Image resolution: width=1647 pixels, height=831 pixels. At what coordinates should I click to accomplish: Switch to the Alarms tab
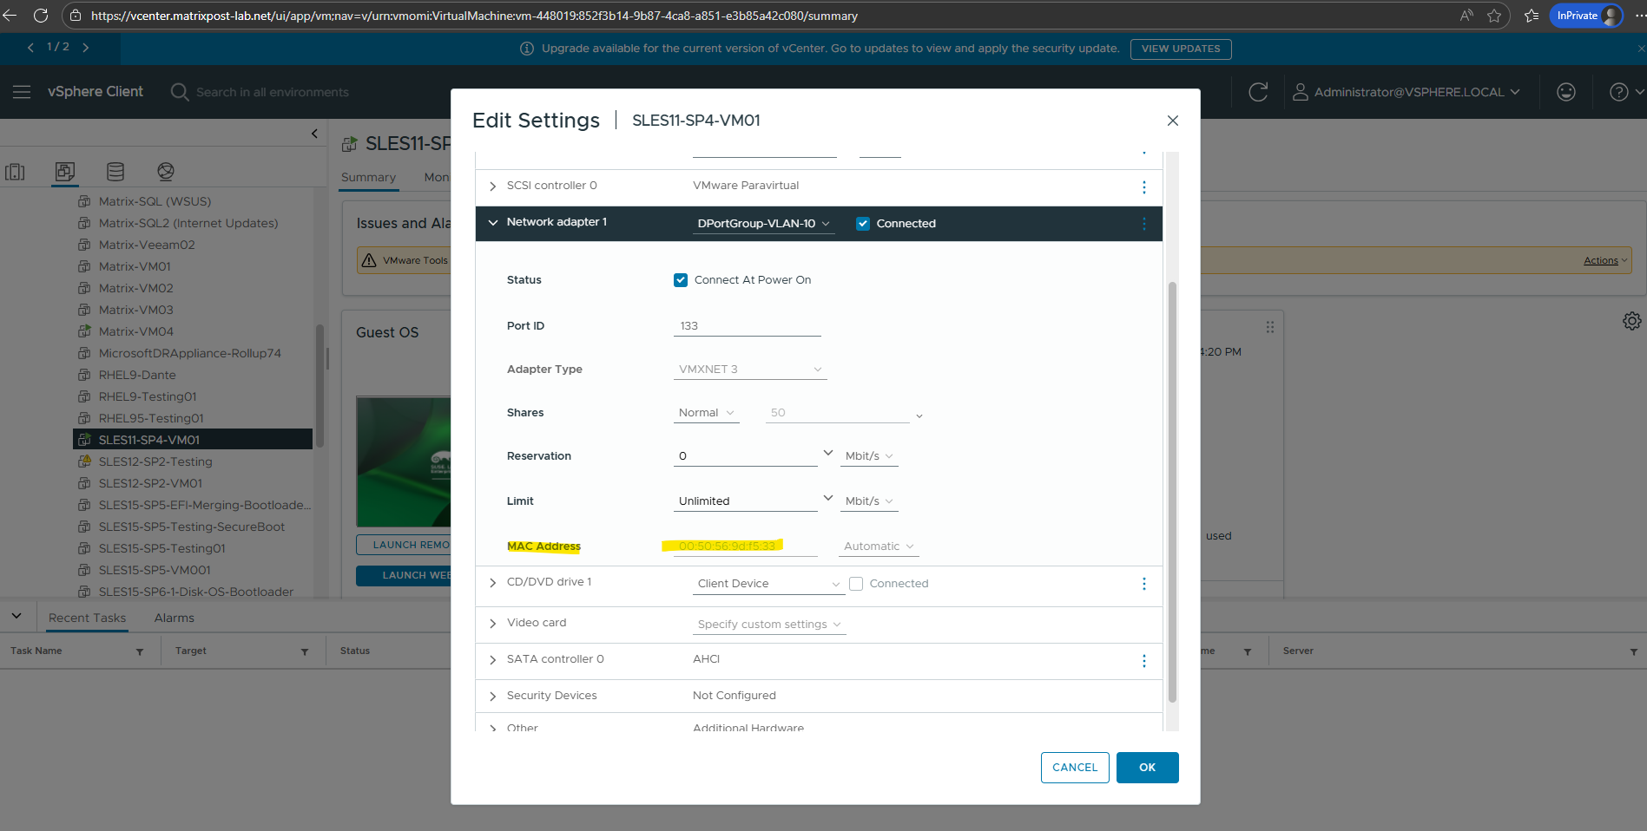tap(175, 618)
